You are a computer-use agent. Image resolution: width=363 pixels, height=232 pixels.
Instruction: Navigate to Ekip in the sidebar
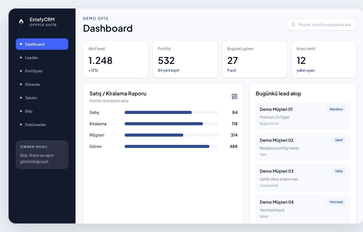42,111
